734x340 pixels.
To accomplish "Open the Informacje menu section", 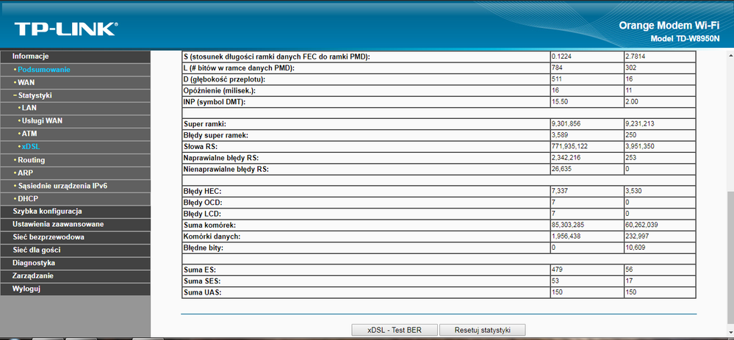I will click(76, 57).
